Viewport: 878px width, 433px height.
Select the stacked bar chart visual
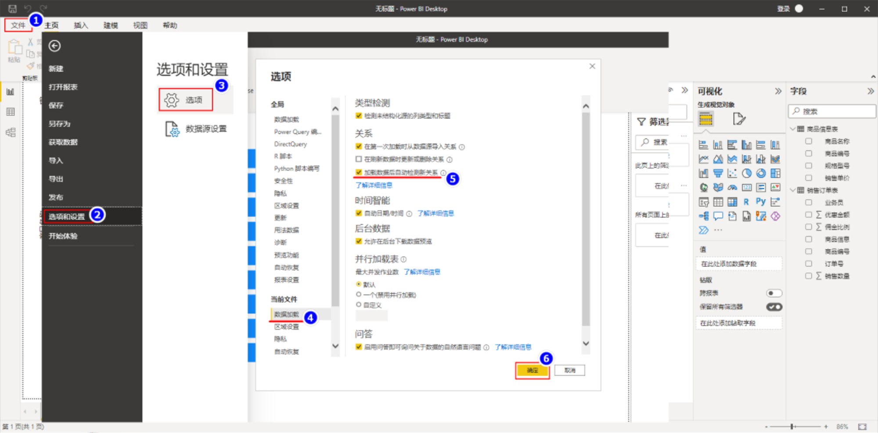[x=703, y=145]
